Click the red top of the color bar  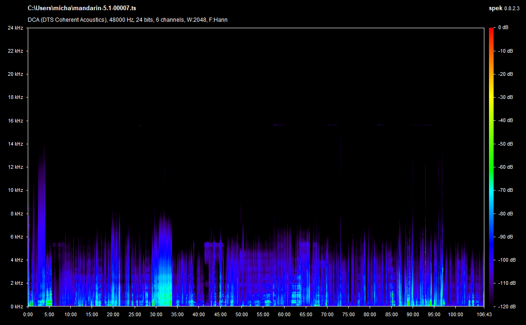point(491,30)
